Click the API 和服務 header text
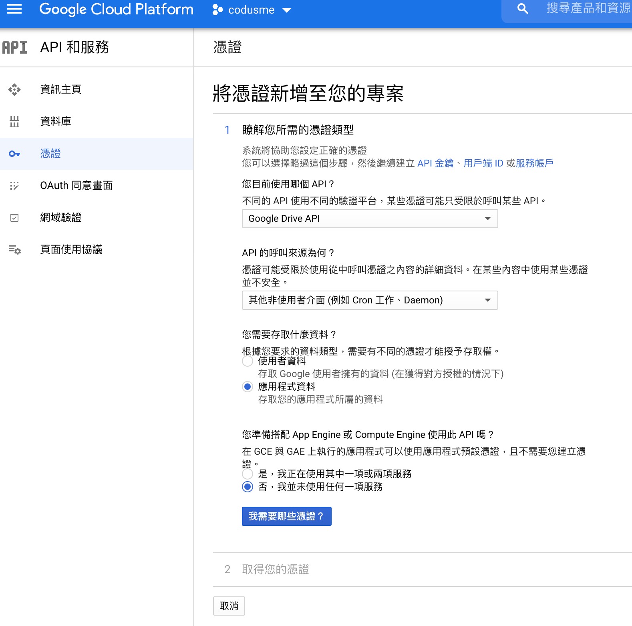 (75, 47)
